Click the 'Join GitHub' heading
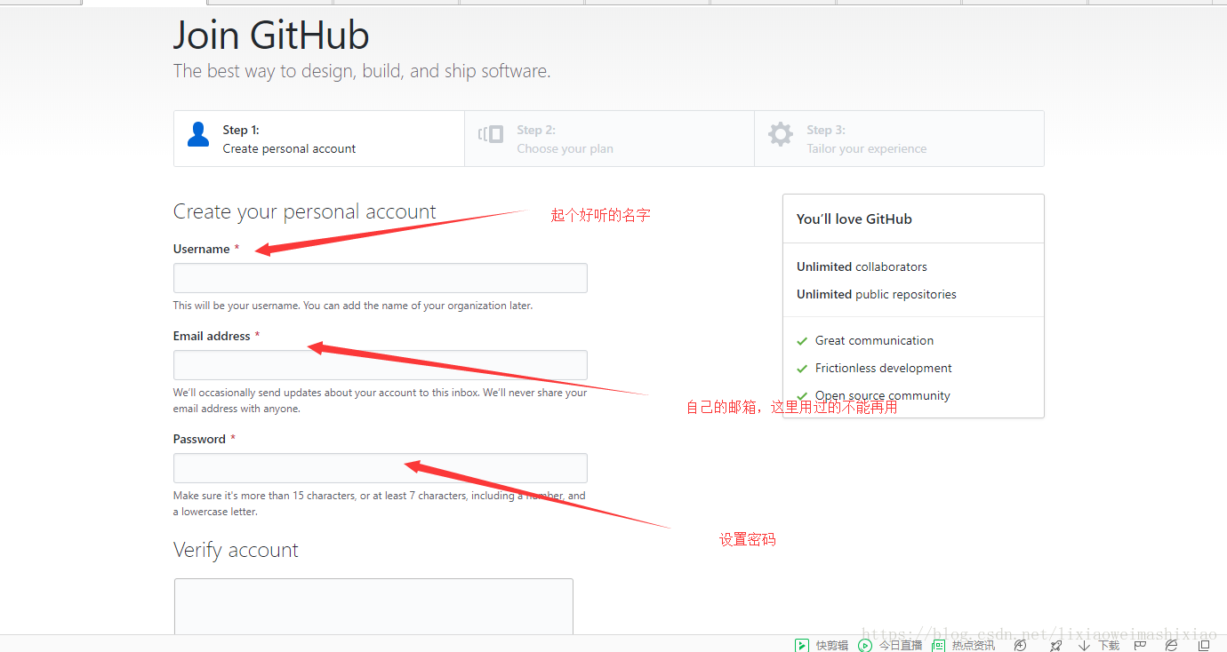This screenshot has width=1227, height=652. [271, 36]
